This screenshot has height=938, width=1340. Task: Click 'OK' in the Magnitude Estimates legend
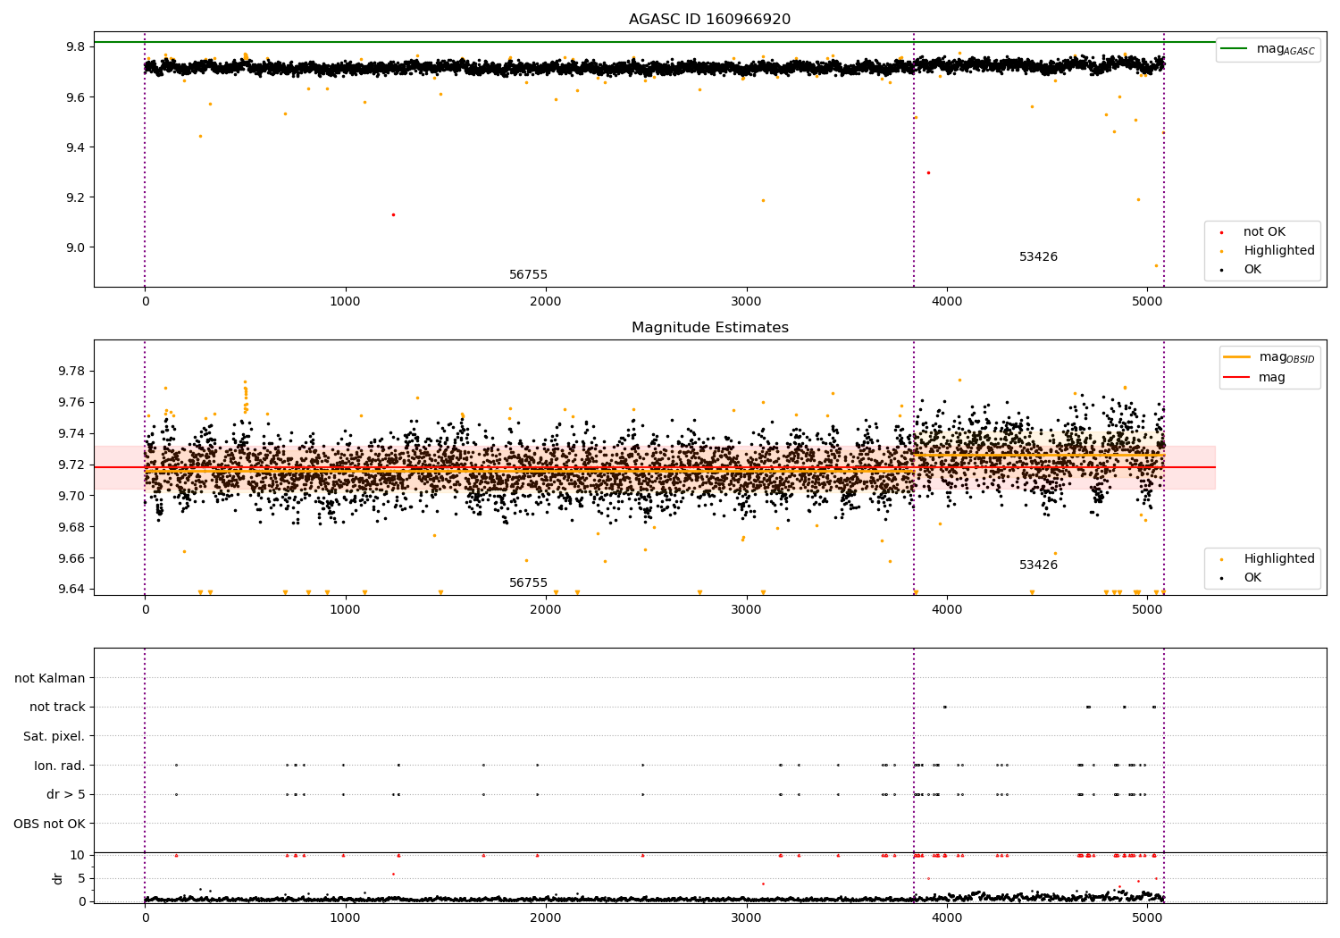tap(1252, 577)
